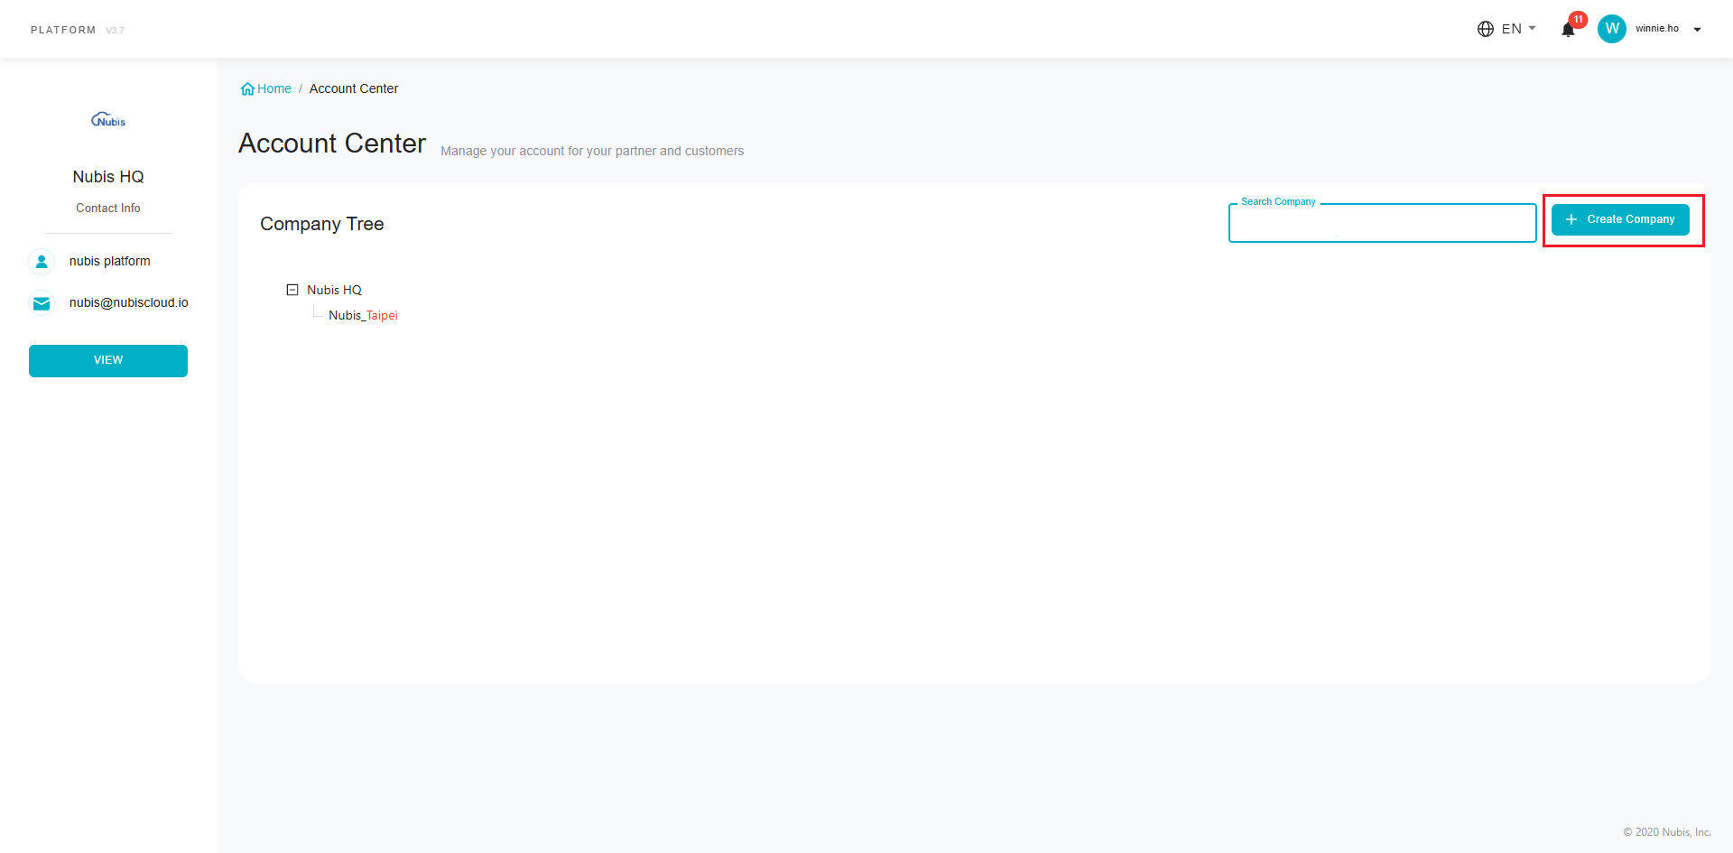The image size is (1733, 853).
Task: Click the winnie.ho username
Action: (x=1657, y=29)
